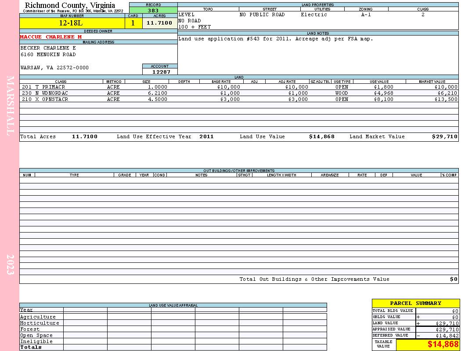Click the card number 1 cell

[x=133, y=23]
